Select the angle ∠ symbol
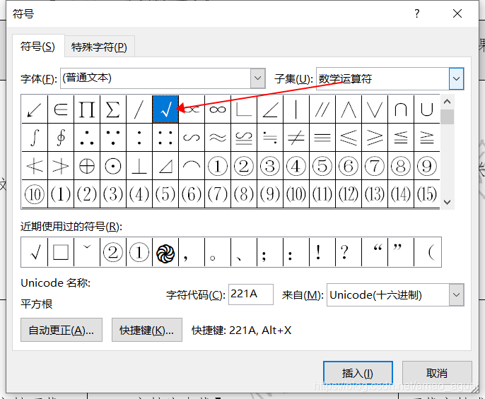 [270, 109]
